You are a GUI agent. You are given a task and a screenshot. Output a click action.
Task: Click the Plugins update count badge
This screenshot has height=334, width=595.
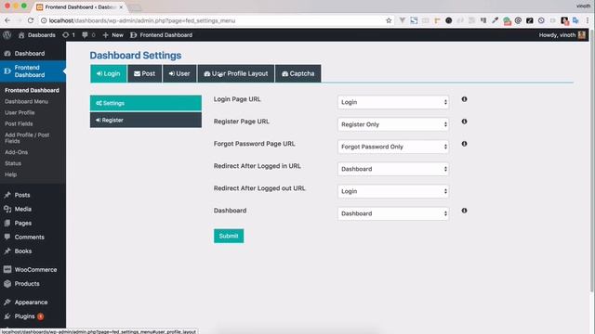click(x=41, y=316)
